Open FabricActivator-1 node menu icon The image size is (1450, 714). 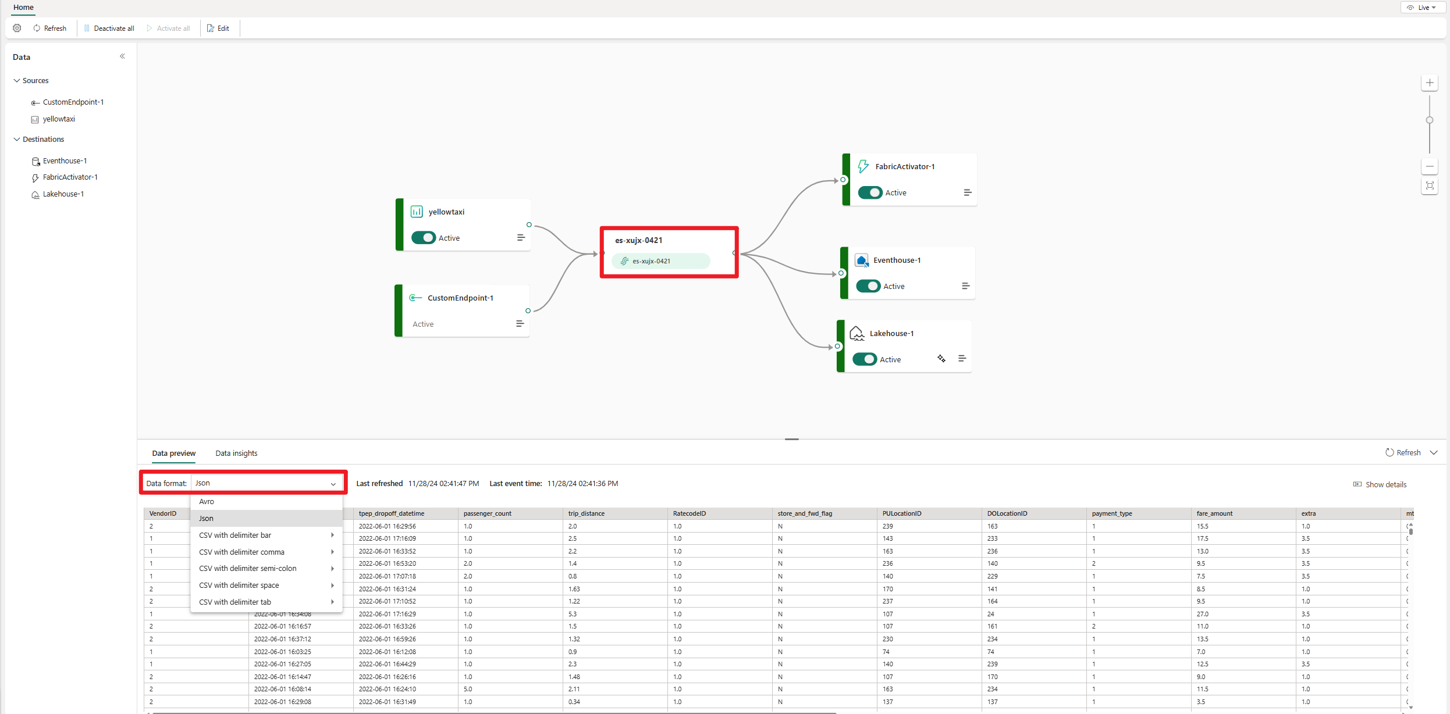pos(967,192)
